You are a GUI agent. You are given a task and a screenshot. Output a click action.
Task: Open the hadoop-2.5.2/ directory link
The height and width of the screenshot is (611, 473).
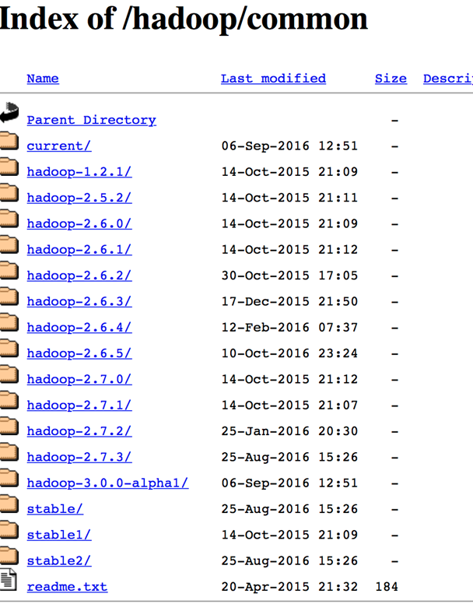[x=79, y=198]
